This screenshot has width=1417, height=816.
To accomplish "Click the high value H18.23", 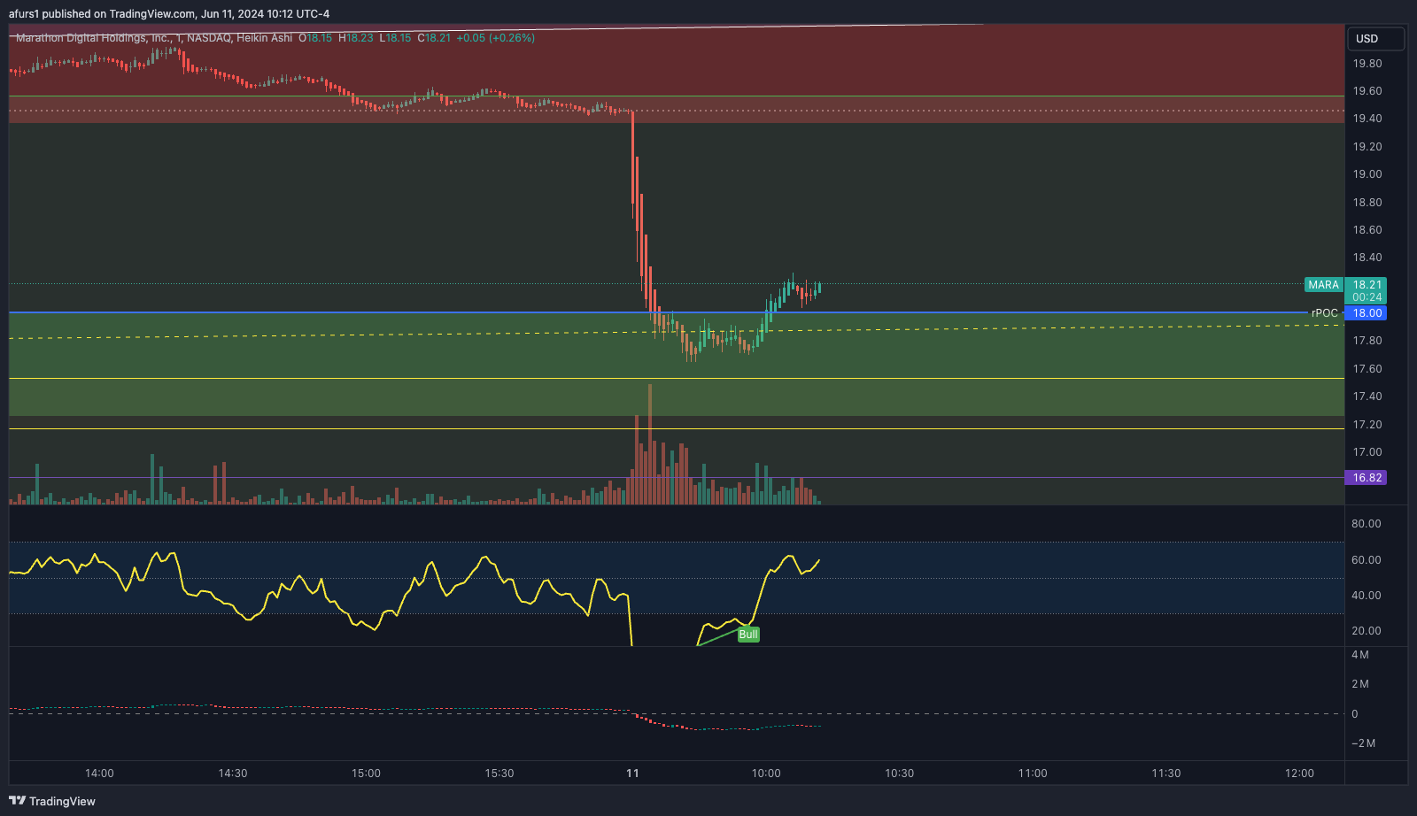I will [x=356, y=38].
